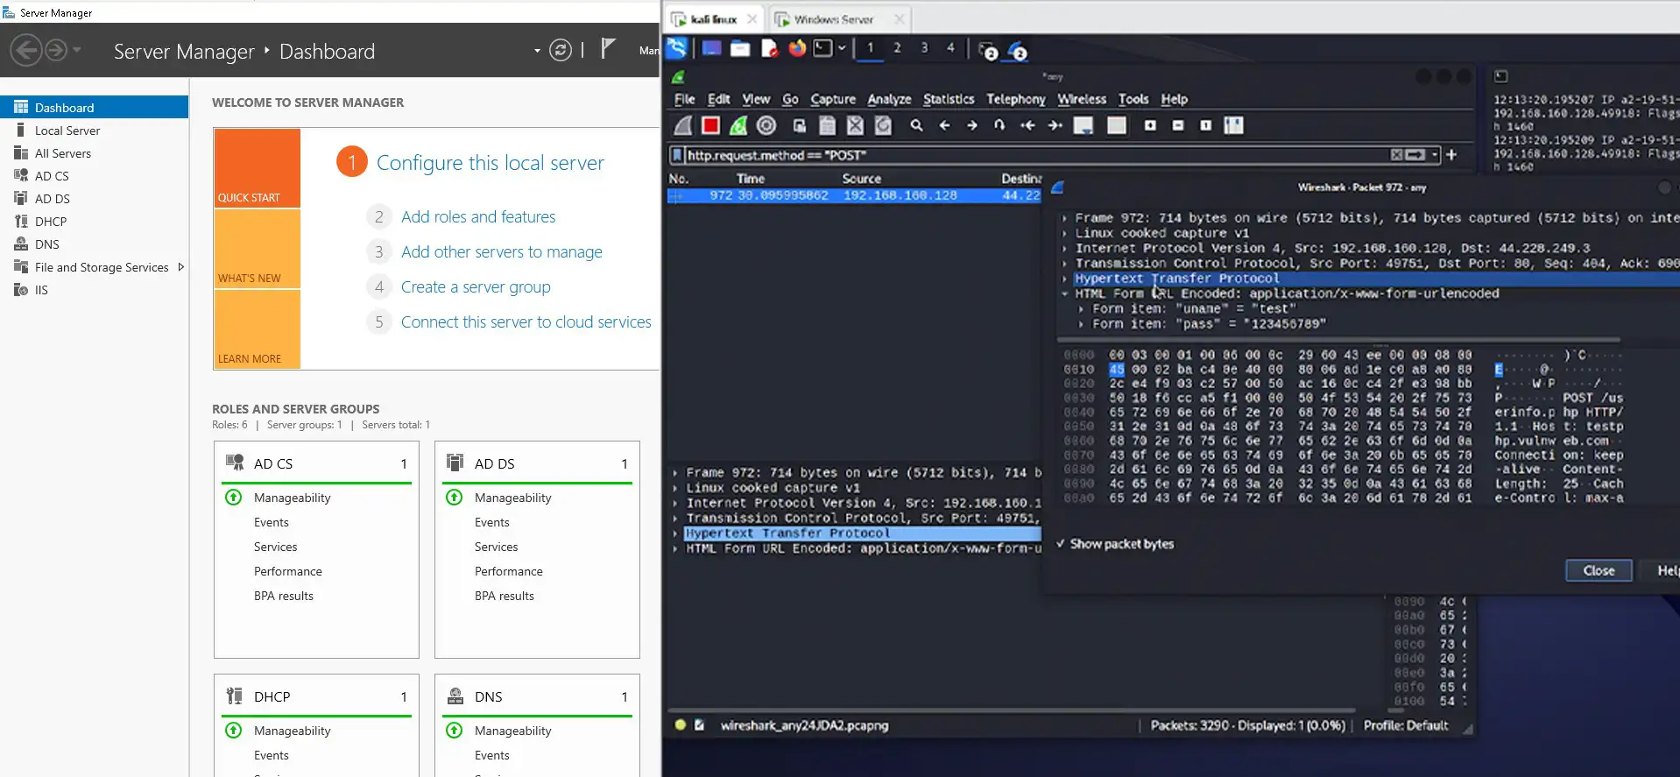Viewport: 1680px width, 777px height.
Task: Select the kali linux tab
Action: (x=716, y=19)
